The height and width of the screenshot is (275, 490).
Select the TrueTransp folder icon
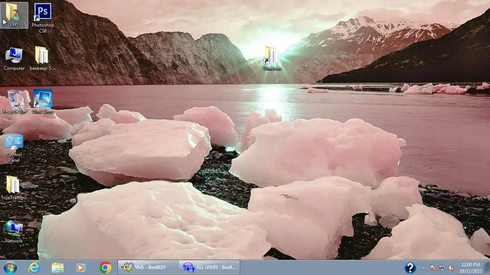[14, 188]
